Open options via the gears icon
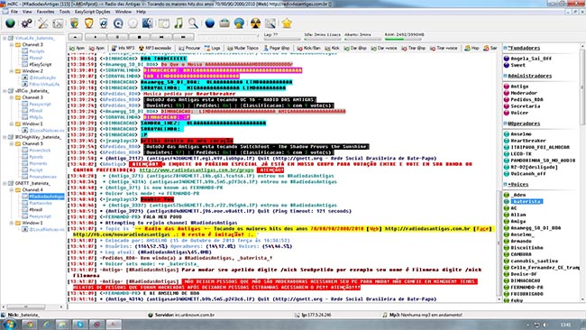 [26, 23]
